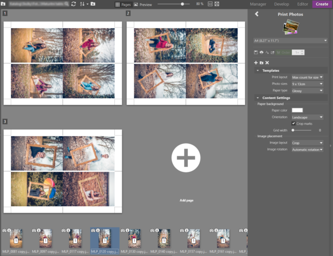This screenshot has width=333, height=256.
Task: Toggle the Crop marks checkbox
Action: (293, 124)
